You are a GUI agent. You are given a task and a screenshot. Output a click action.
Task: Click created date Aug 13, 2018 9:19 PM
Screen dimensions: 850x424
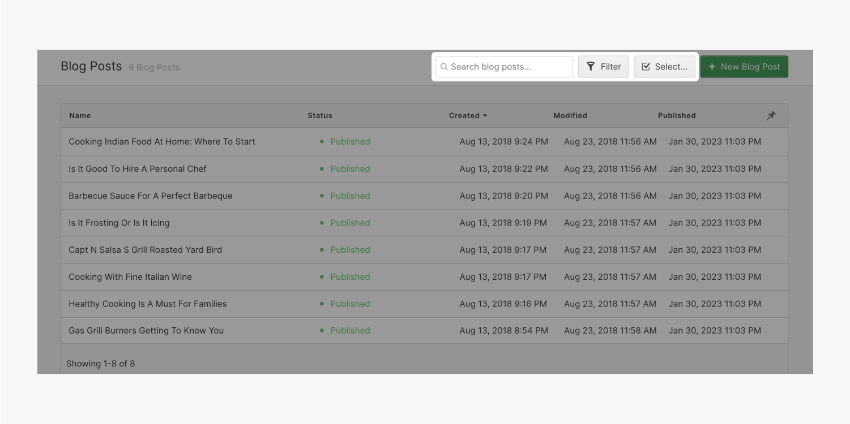coord(503,223)
